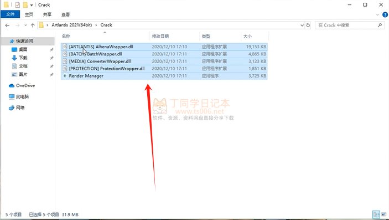The image size is (389, 220).
Task: Select [MEDIA] ConverterWrapper.dll file
Action: [x=164, y=61]
